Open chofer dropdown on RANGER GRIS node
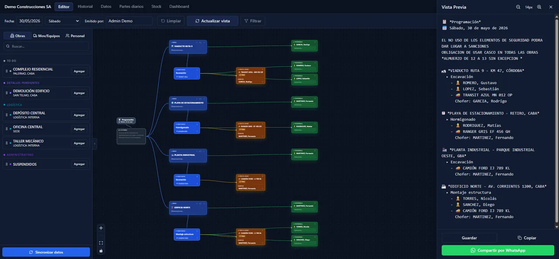Image resolution: width=559 pixels, height=259 pixels. 251,136
